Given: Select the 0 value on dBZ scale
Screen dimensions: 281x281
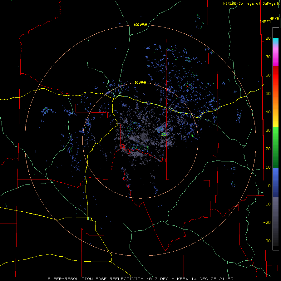Looking at the screenshot, I should 269,186.
